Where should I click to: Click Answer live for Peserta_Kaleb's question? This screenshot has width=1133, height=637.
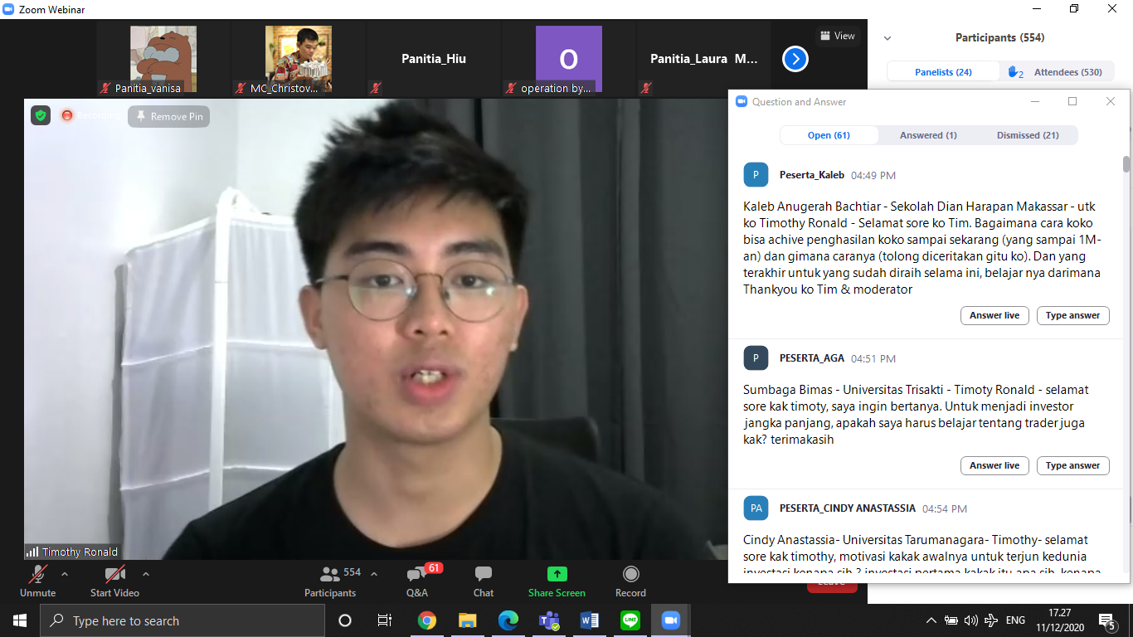pos(994,315)
